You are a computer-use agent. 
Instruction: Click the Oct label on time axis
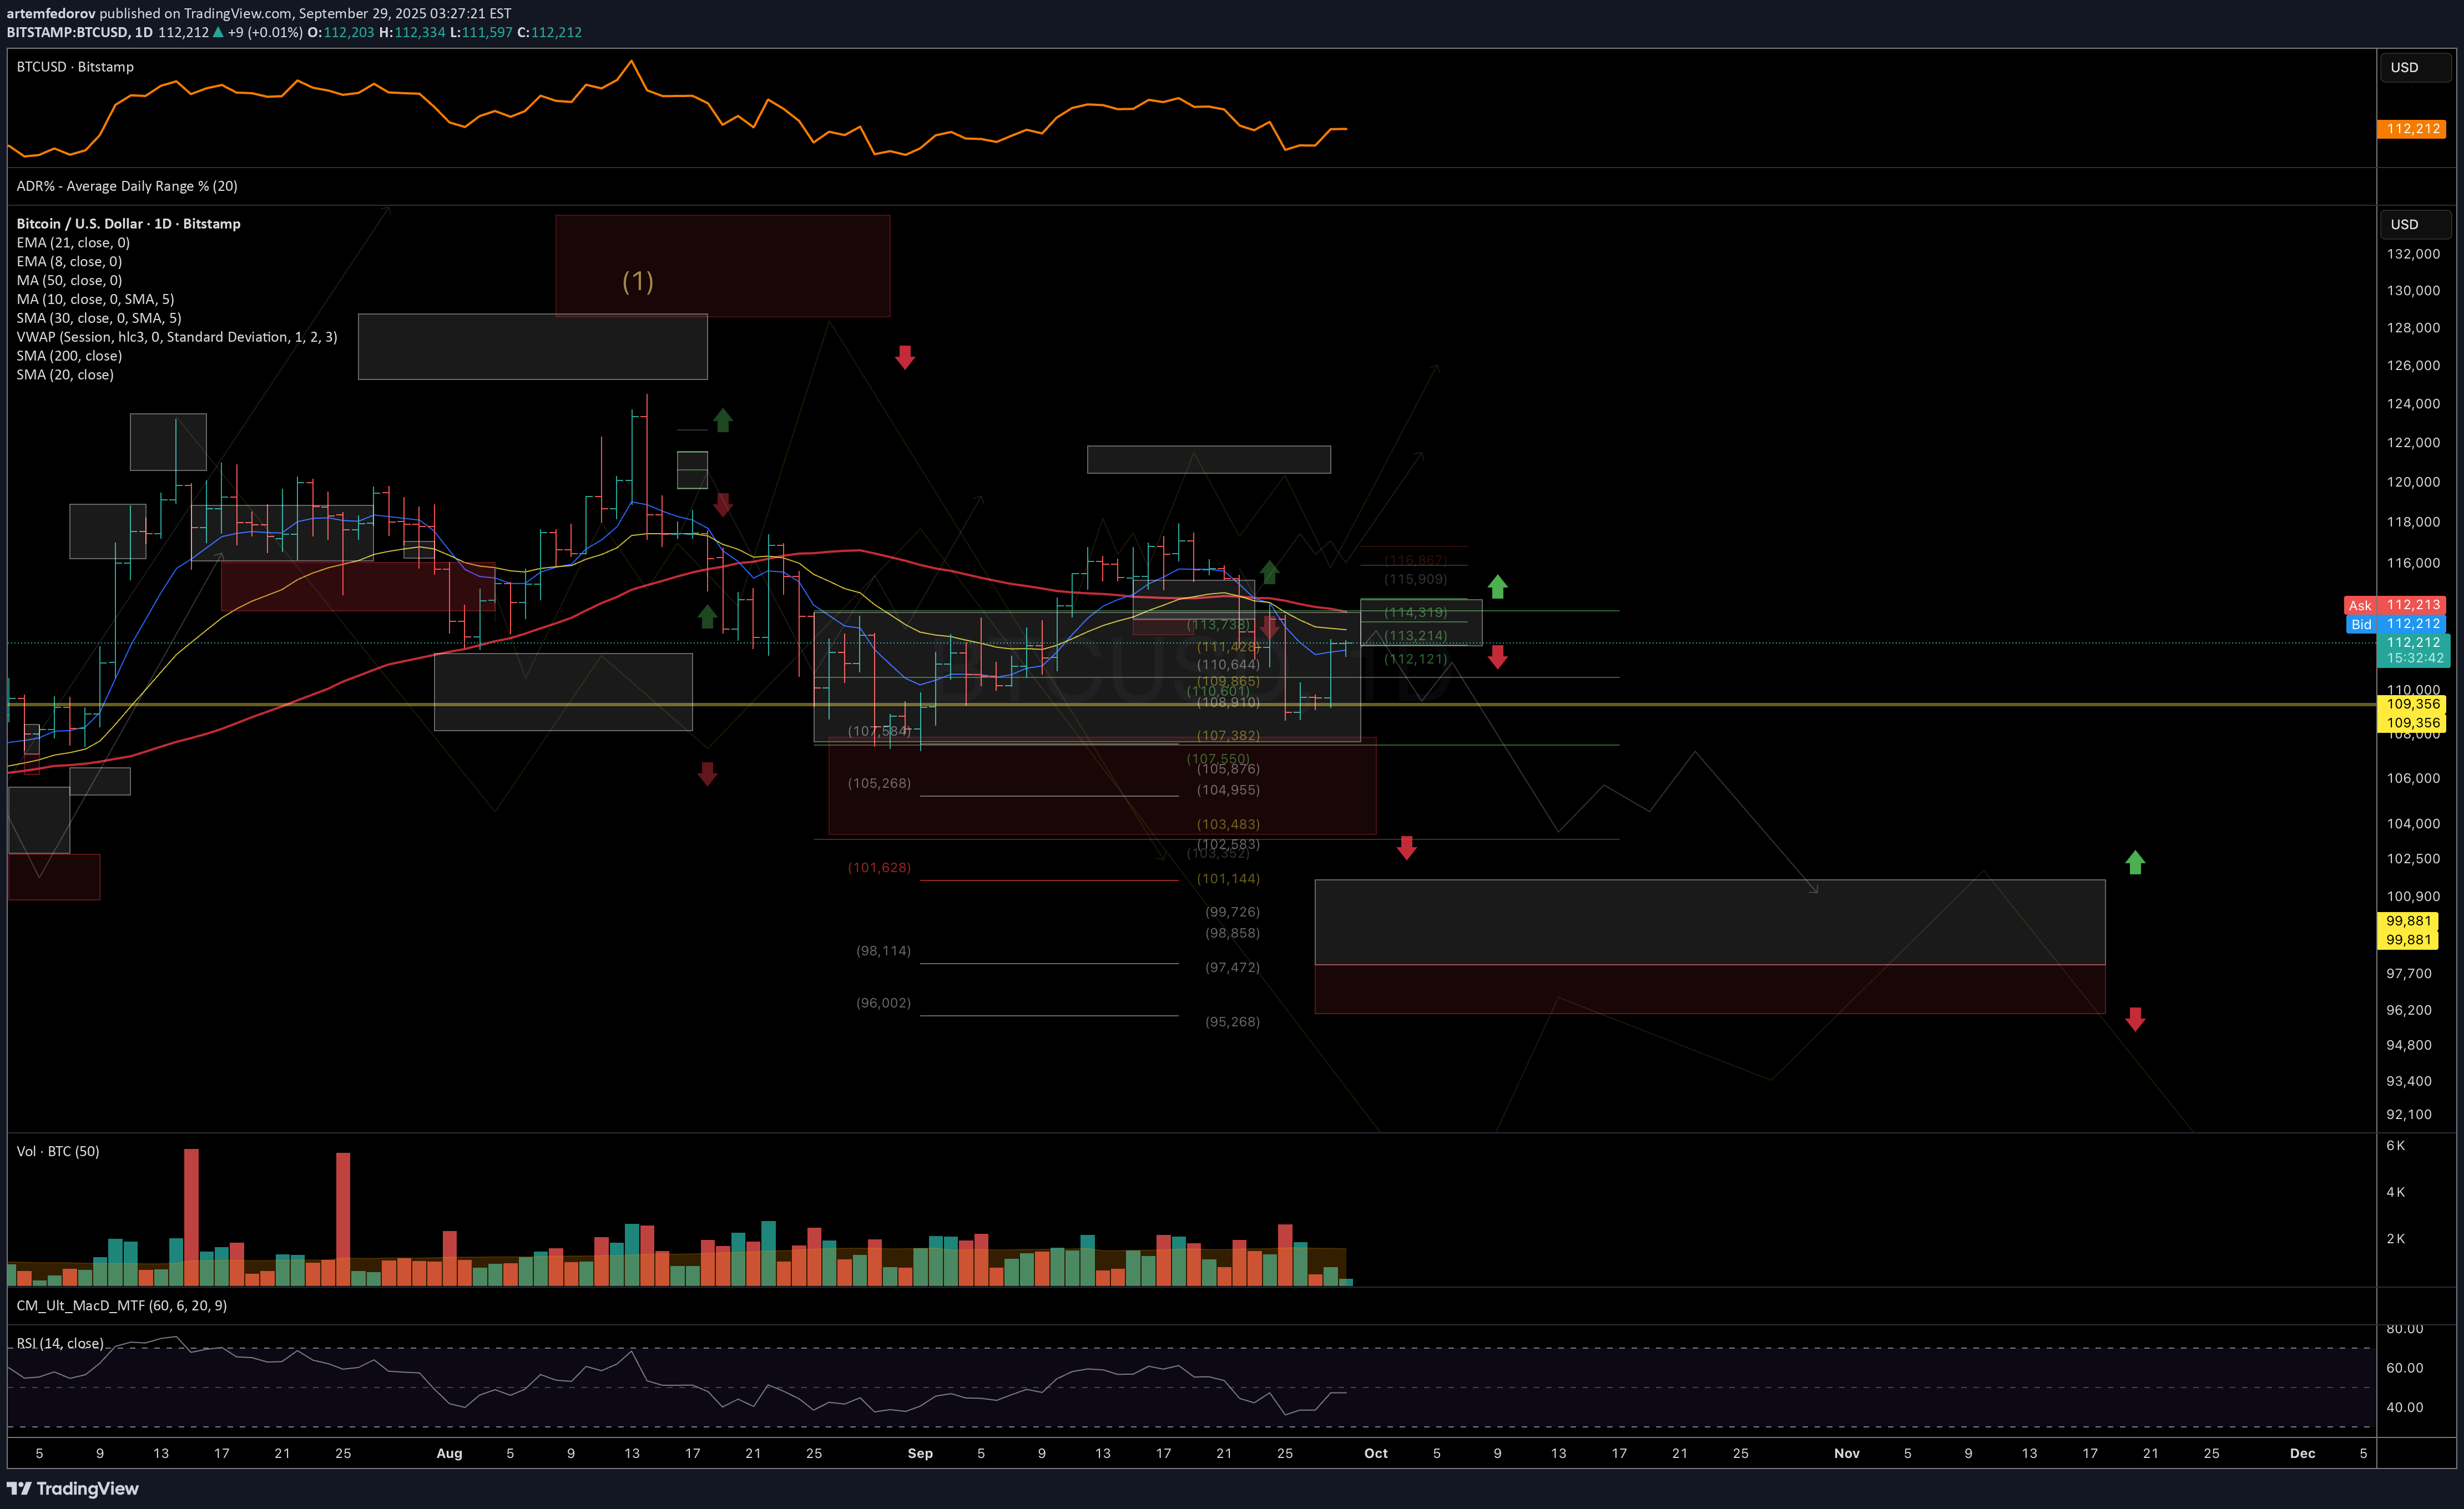coord(1375,1453)
